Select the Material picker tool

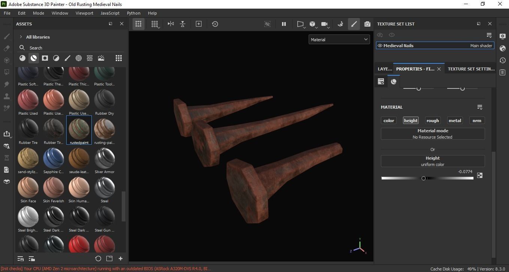coord(6,108)
